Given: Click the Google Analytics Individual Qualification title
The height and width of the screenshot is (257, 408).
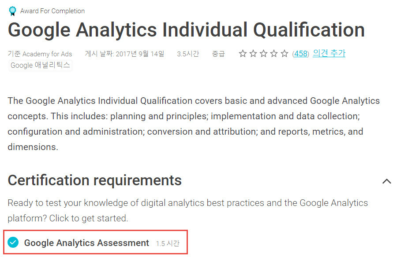Looking at the screenshot, I should coord(186,30).
